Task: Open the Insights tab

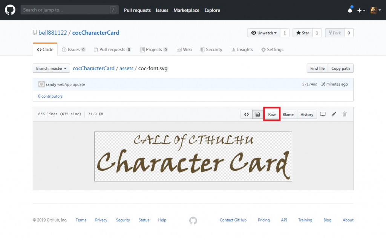Action: (242, 49)
